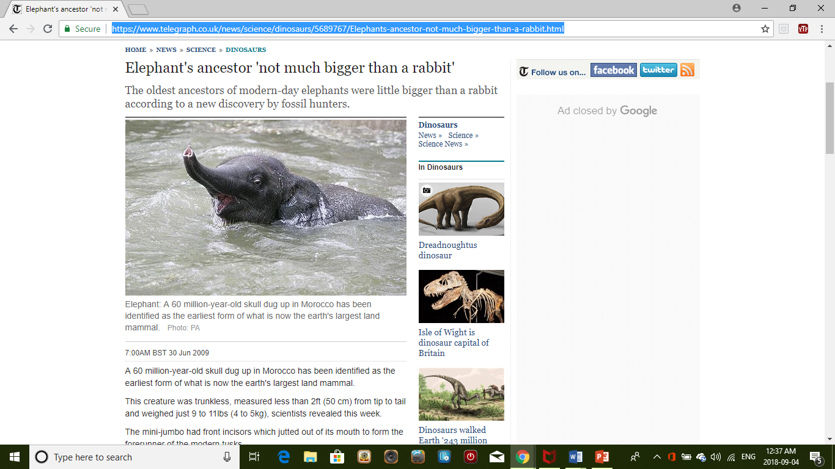Click the URL address bar
The image size is (835, 469).
[x=428, y=29]
